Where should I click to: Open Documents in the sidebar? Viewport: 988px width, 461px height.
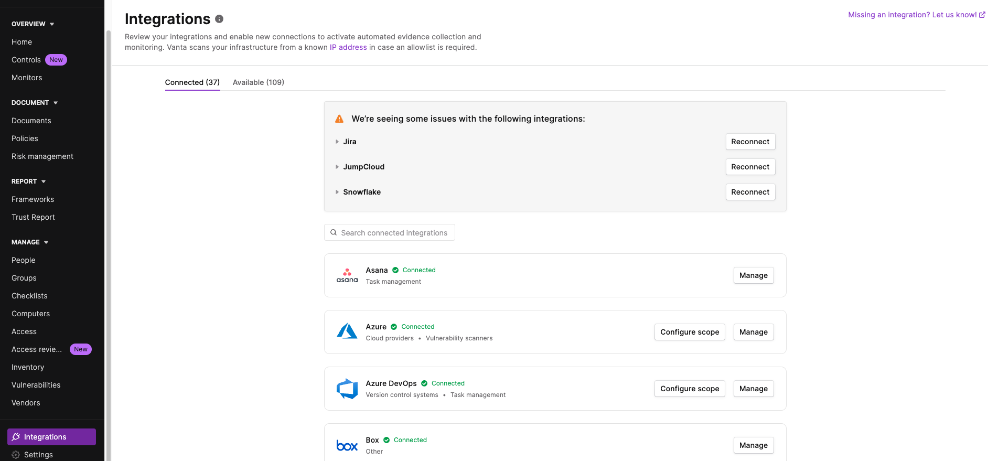[x=31, y=121]
